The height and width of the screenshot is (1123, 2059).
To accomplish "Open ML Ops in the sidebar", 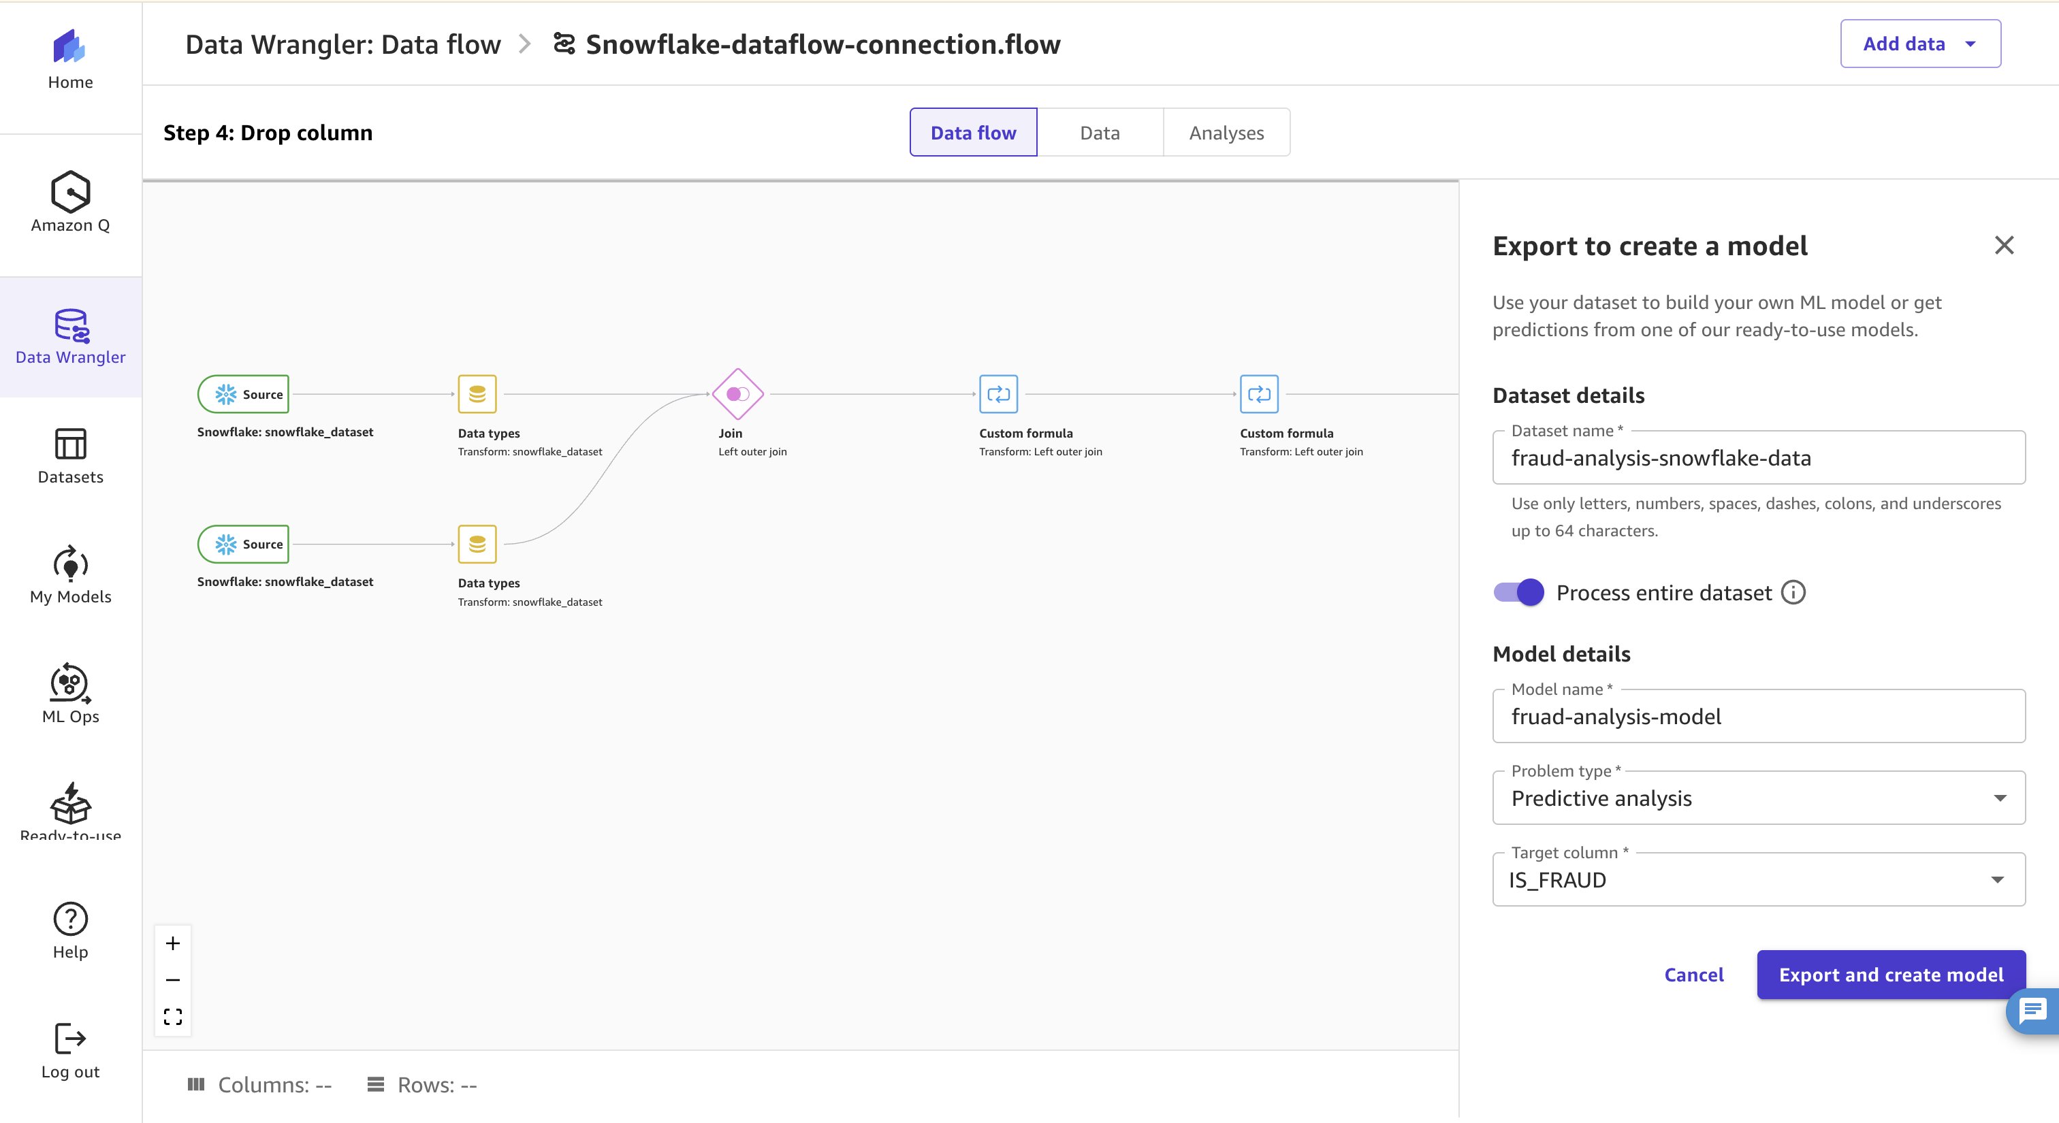I will [x=70, y=694].
